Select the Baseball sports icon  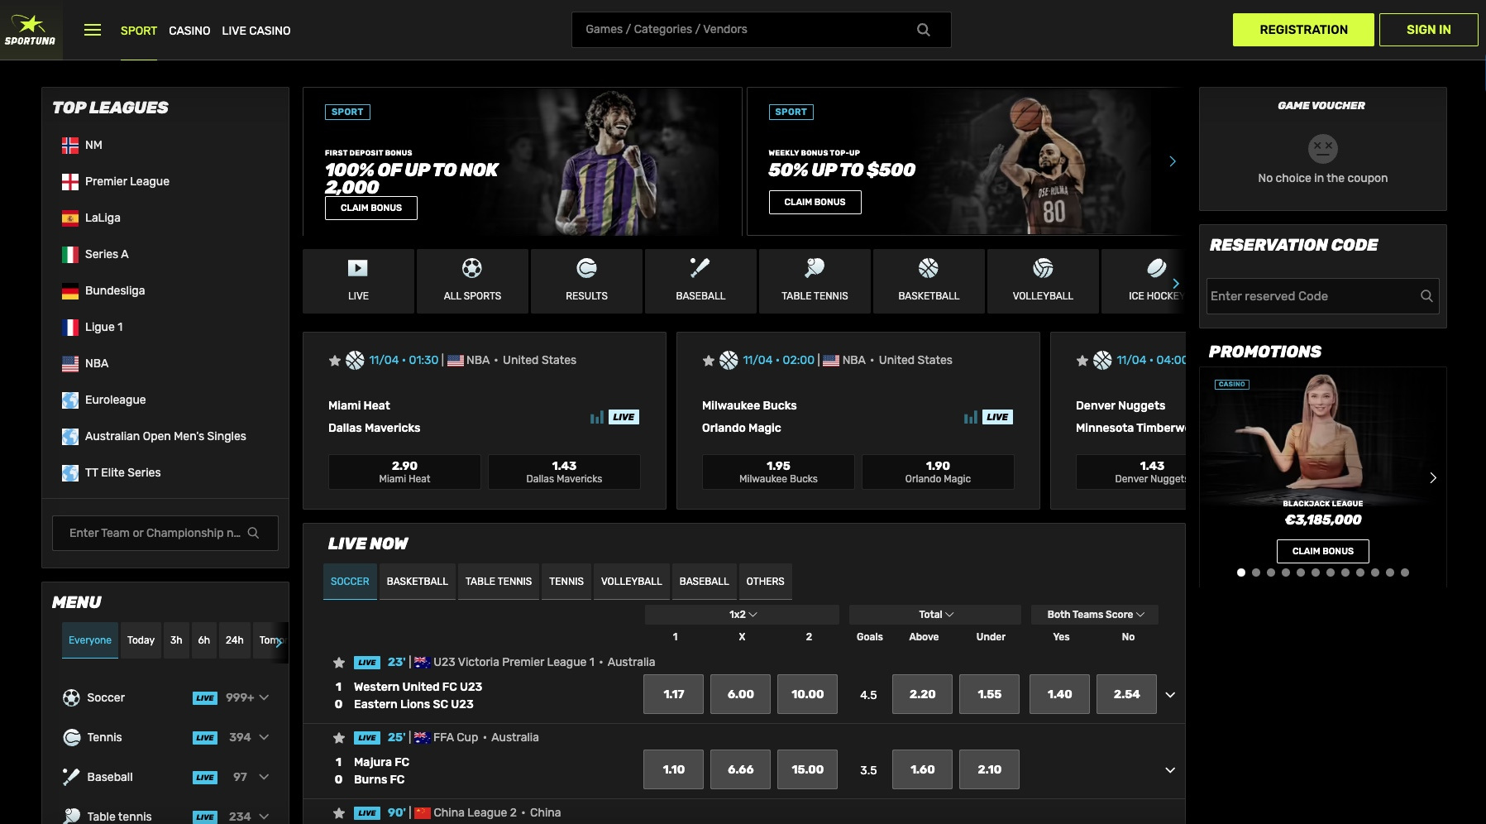tap(700, 269)
